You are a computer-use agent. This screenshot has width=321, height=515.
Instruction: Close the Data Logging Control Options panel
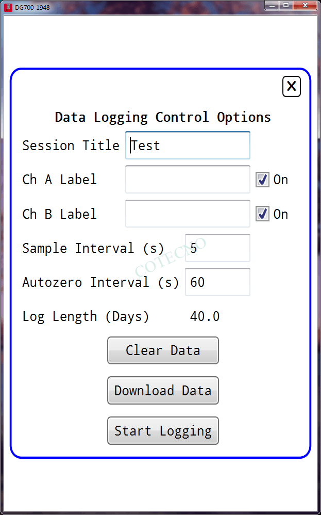[292, 86]
